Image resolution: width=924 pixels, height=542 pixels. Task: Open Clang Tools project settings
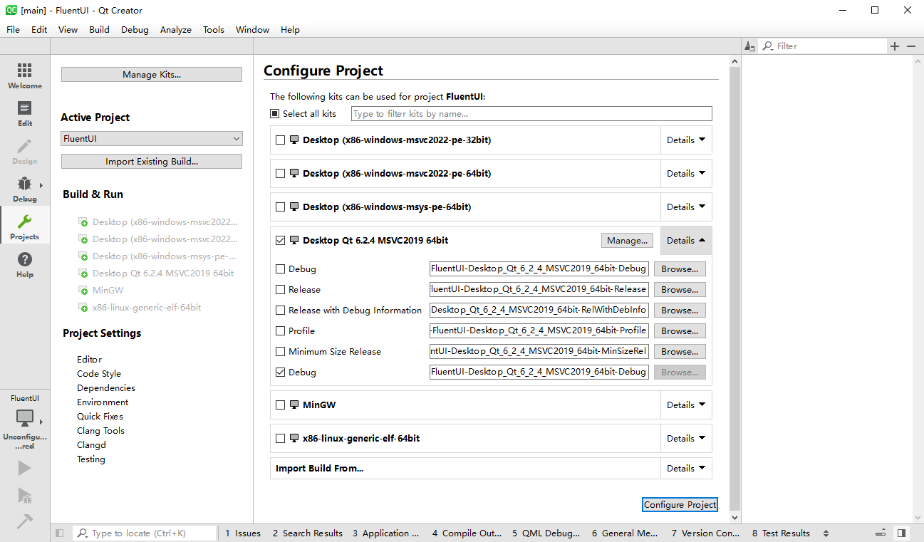pyautogui.click(x=100, y=431)
